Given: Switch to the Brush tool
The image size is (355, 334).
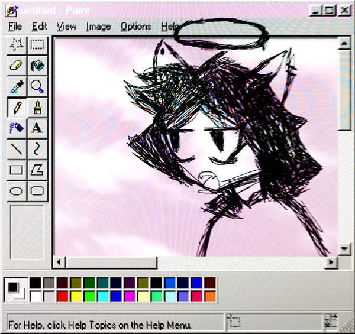Looking at the screenshot, I should (37, 108).
